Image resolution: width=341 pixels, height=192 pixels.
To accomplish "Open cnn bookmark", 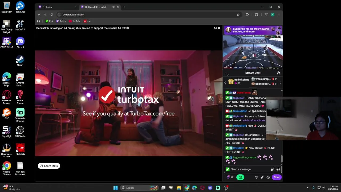I will point(87,21).
